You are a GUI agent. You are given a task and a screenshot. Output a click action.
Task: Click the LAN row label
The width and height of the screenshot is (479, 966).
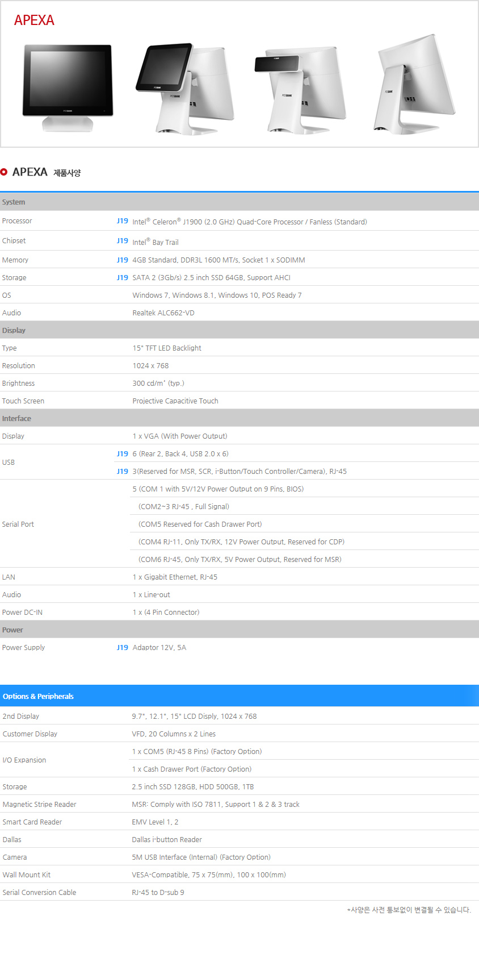click(9, 577)
